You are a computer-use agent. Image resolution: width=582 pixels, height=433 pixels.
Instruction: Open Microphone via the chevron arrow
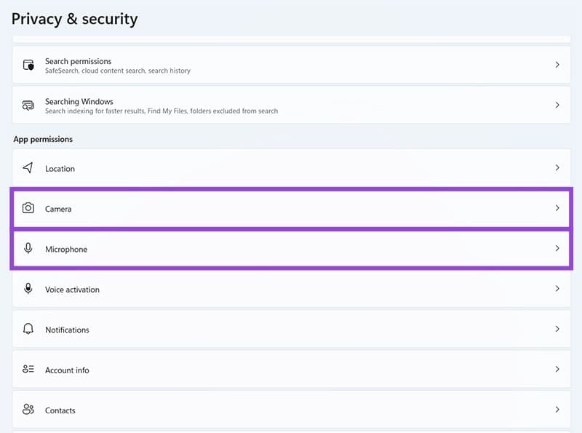557,248
